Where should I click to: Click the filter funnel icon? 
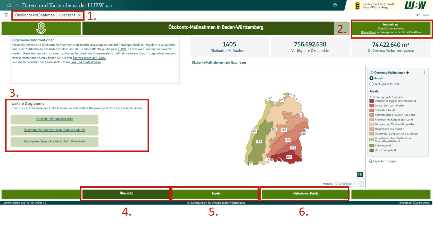click(6, 15)
